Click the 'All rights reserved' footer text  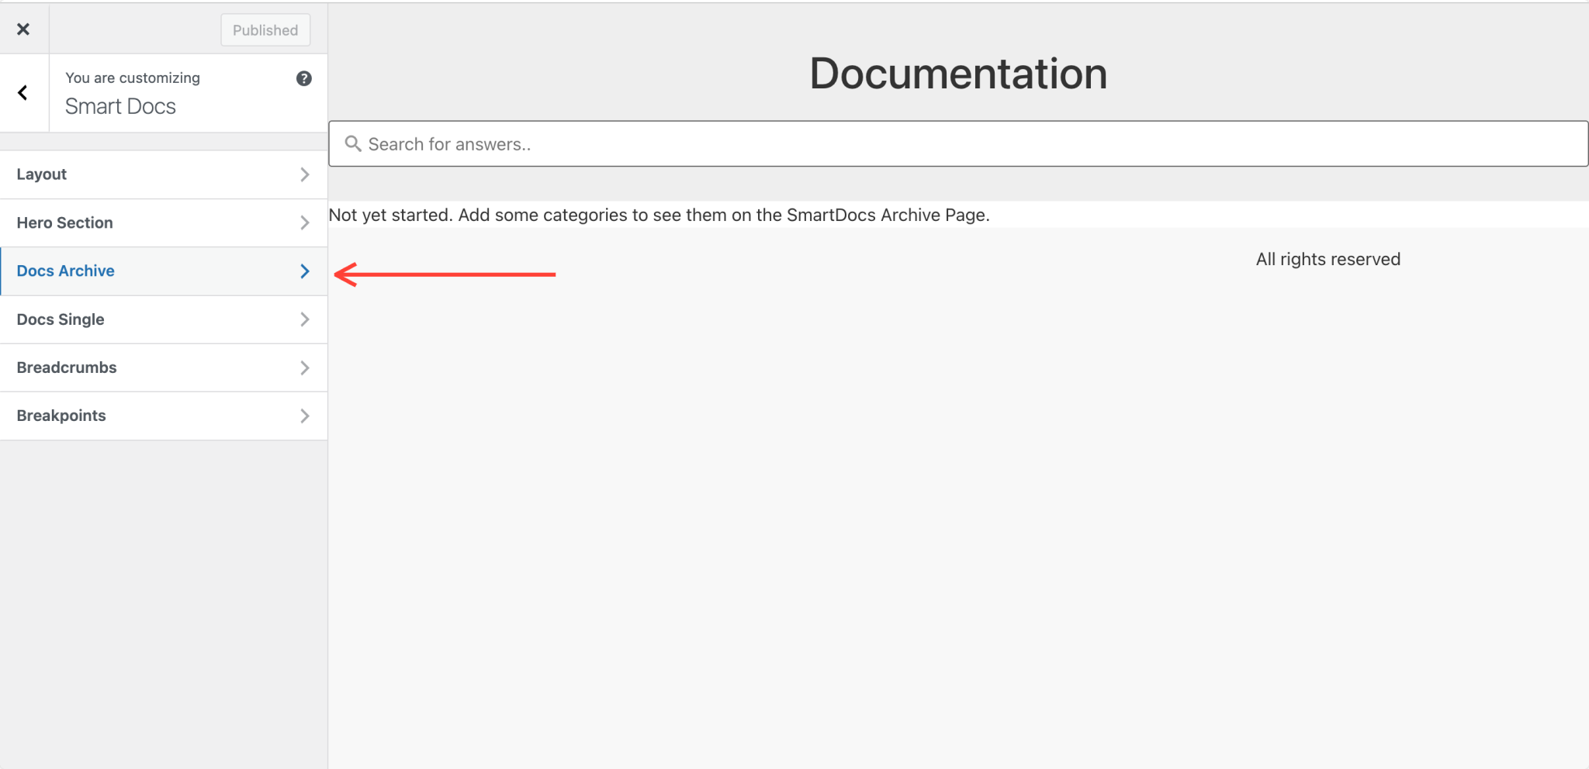[x=1328, y=260]
